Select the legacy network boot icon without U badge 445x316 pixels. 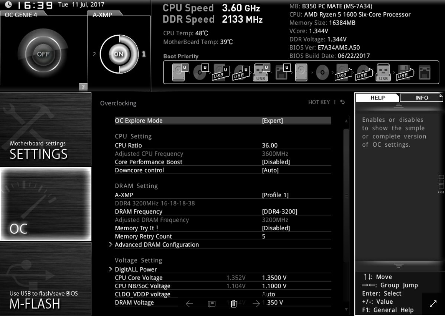point(425,72)
